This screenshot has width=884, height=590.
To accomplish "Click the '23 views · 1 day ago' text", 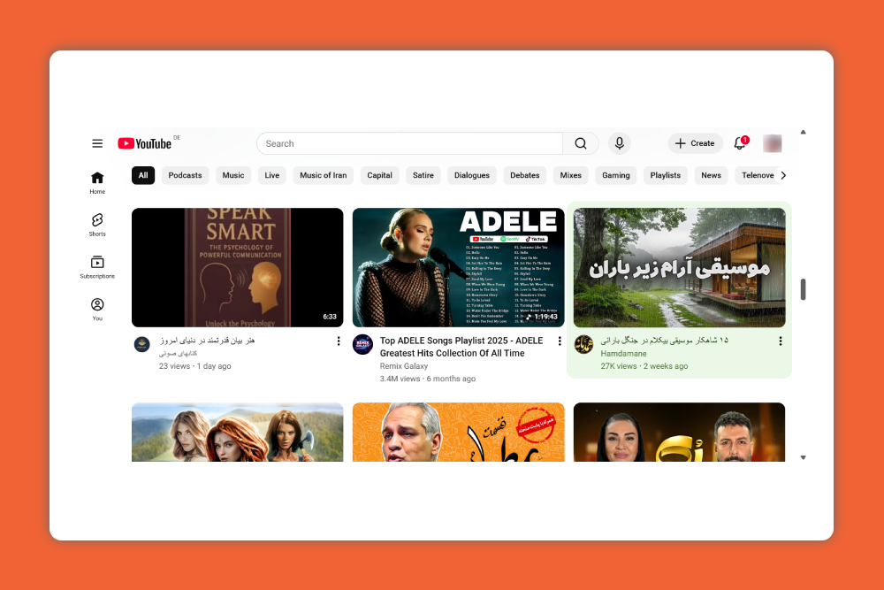I will (195, 366).
